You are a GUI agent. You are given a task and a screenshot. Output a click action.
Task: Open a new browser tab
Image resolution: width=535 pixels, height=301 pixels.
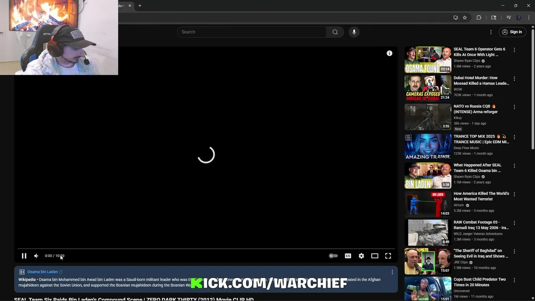140,5
